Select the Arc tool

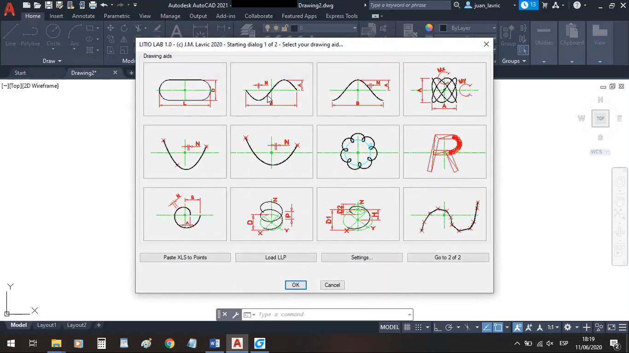75,35
